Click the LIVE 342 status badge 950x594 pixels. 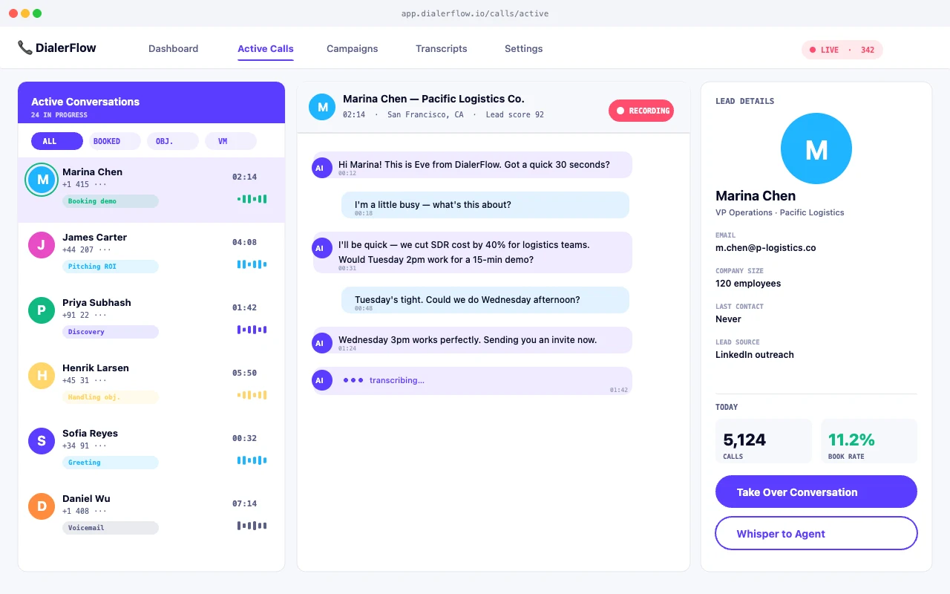(x=842, y=50)
